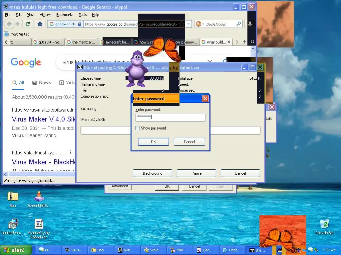Open the History menu

45,15
